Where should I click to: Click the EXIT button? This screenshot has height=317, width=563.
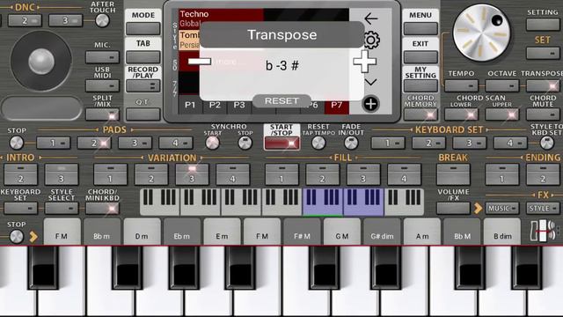click(x=420, y=57)
